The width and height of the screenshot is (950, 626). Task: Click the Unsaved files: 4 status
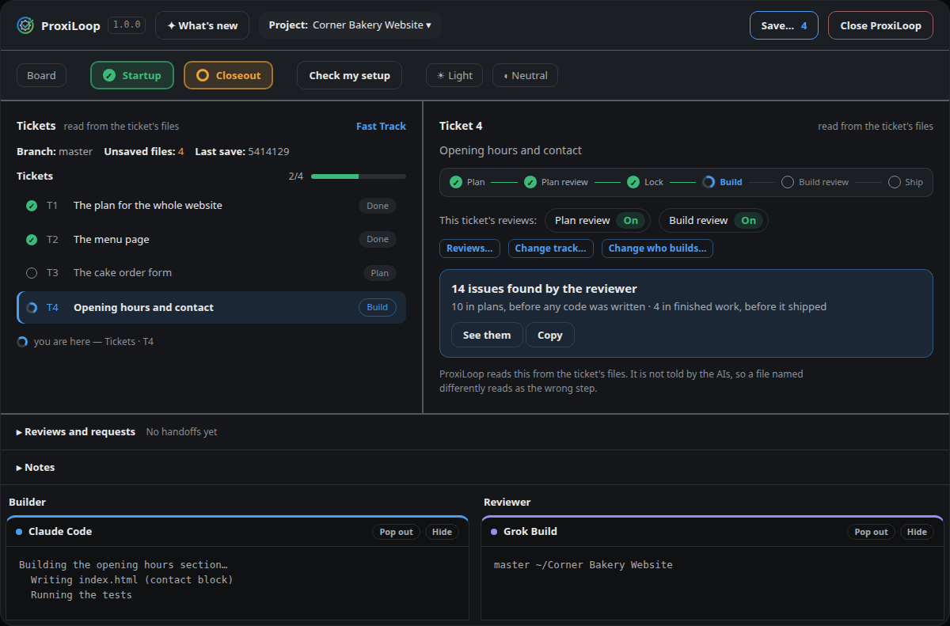point(144,152)
